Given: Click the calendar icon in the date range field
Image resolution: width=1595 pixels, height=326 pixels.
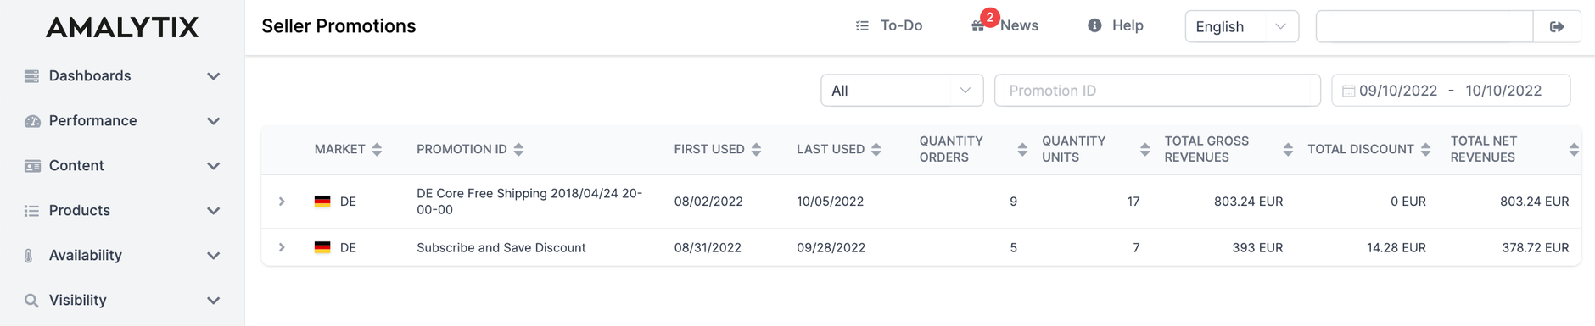Looking at the screenshot, I should [x=1348, y=91].
